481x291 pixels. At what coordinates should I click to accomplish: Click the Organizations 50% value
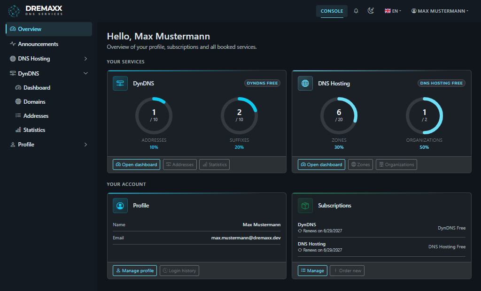pos(424,147)
